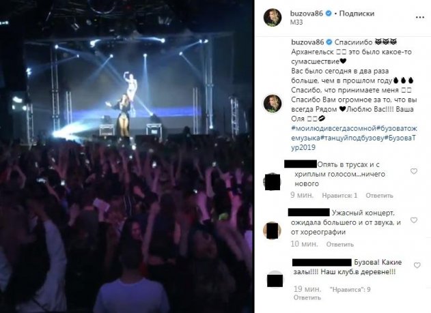Viewport: 431px width, 313px height.
Task: View likes '"Нравится": 9' on third comment
Action: [x=350, y=289]
